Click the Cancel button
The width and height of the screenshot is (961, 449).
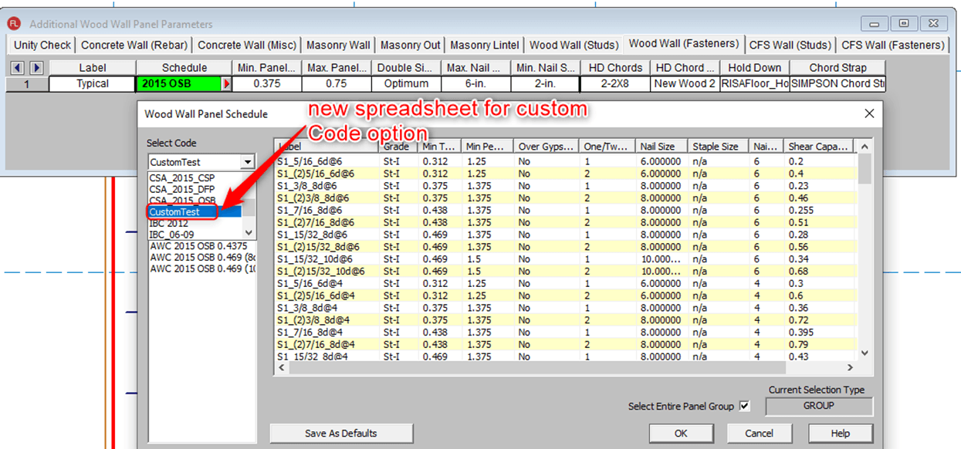pos(760,434)
